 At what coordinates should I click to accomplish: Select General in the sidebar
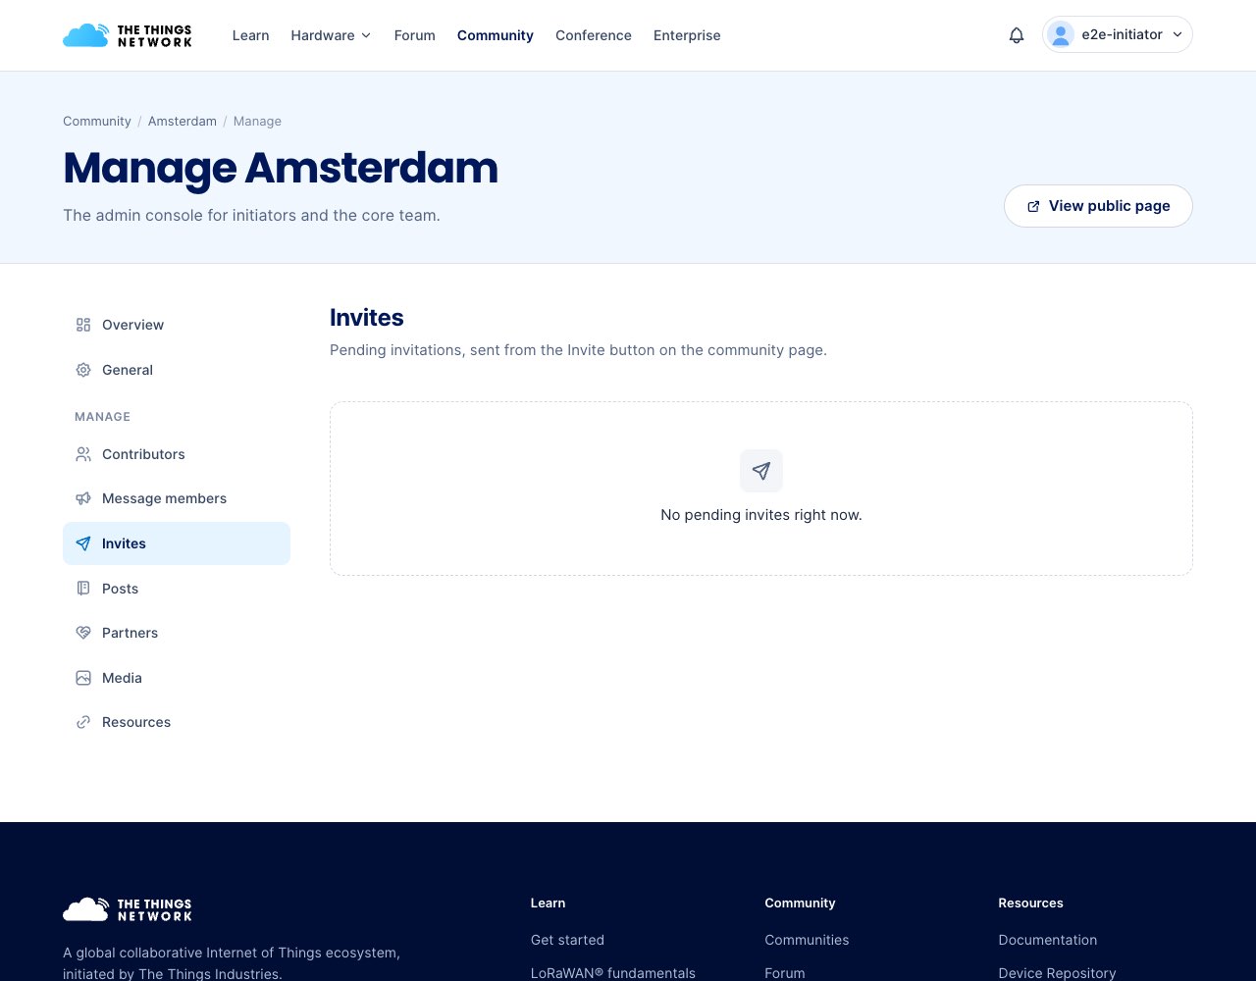177,370
